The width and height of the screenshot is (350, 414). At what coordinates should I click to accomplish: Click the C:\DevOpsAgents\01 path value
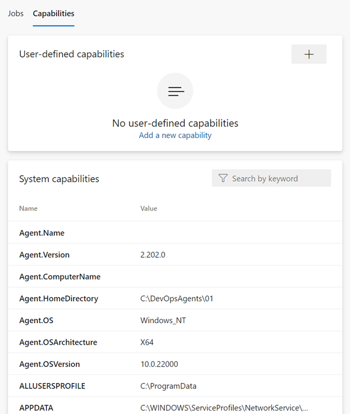tap(174, 299)
